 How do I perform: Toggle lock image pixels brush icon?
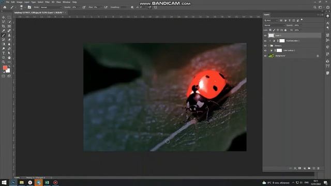(x=274, y=30)
